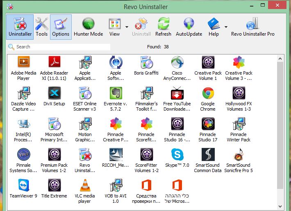Open the Tools toolbar button

pyautogui.click(x=41, y=27)
